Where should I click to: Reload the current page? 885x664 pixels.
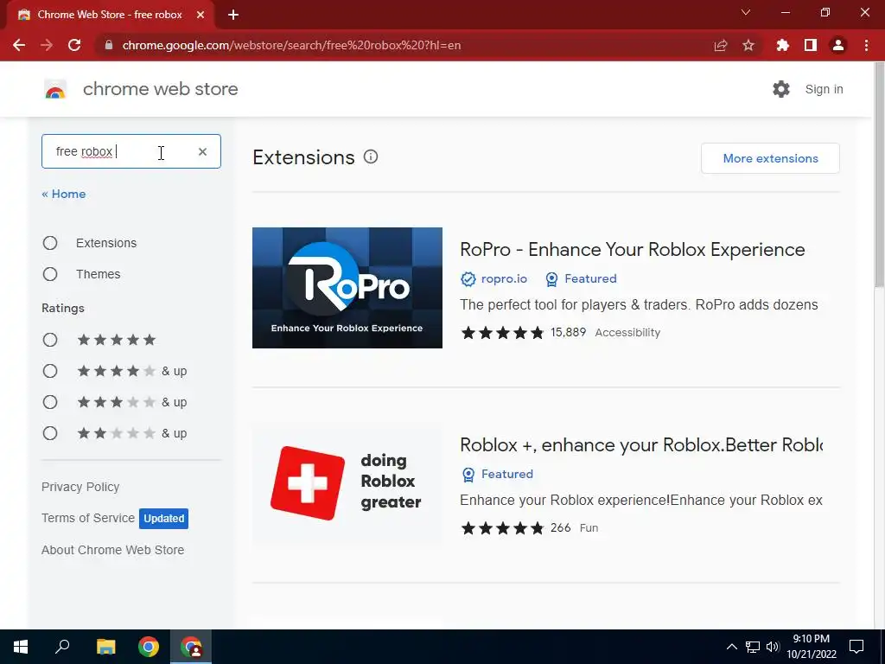pyautogui.click(x=74, y=45)
